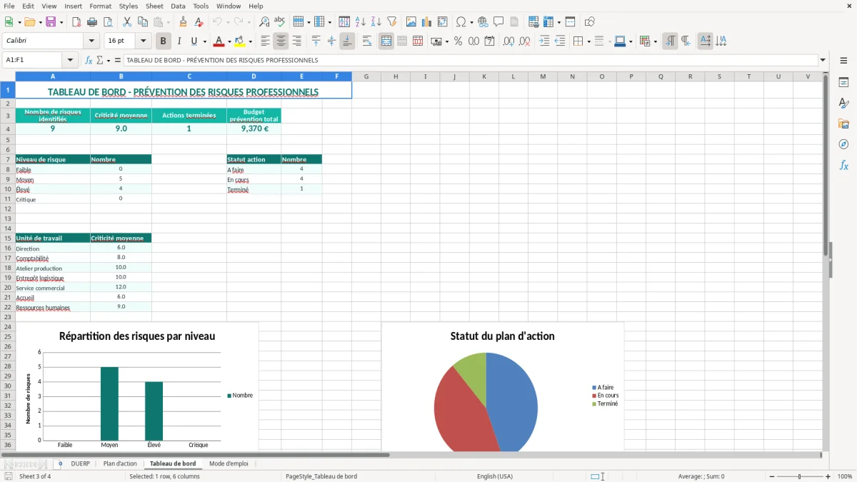Open Background Color dropdown arrow

pos(250,41)
